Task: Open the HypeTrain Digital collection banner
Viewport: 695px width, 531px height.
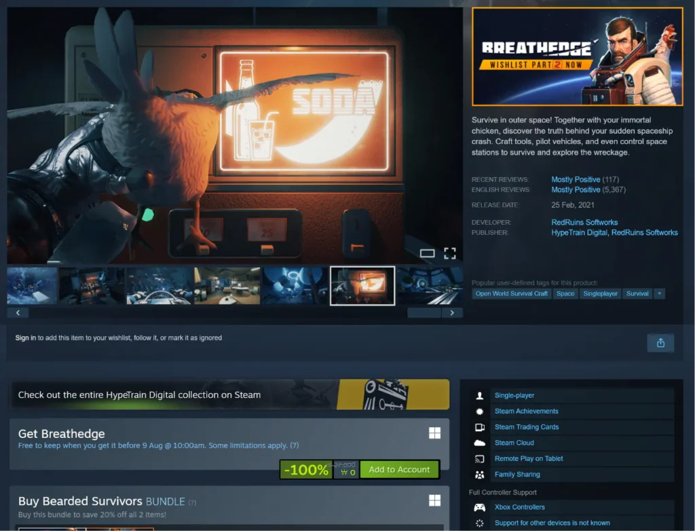Action: click(x=229, y=395)
